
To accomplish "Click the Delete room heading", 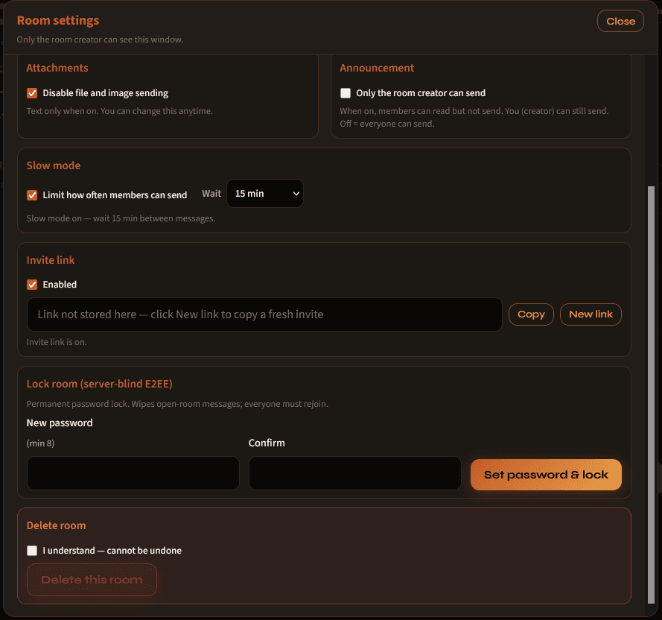I will tap(56, 525).
